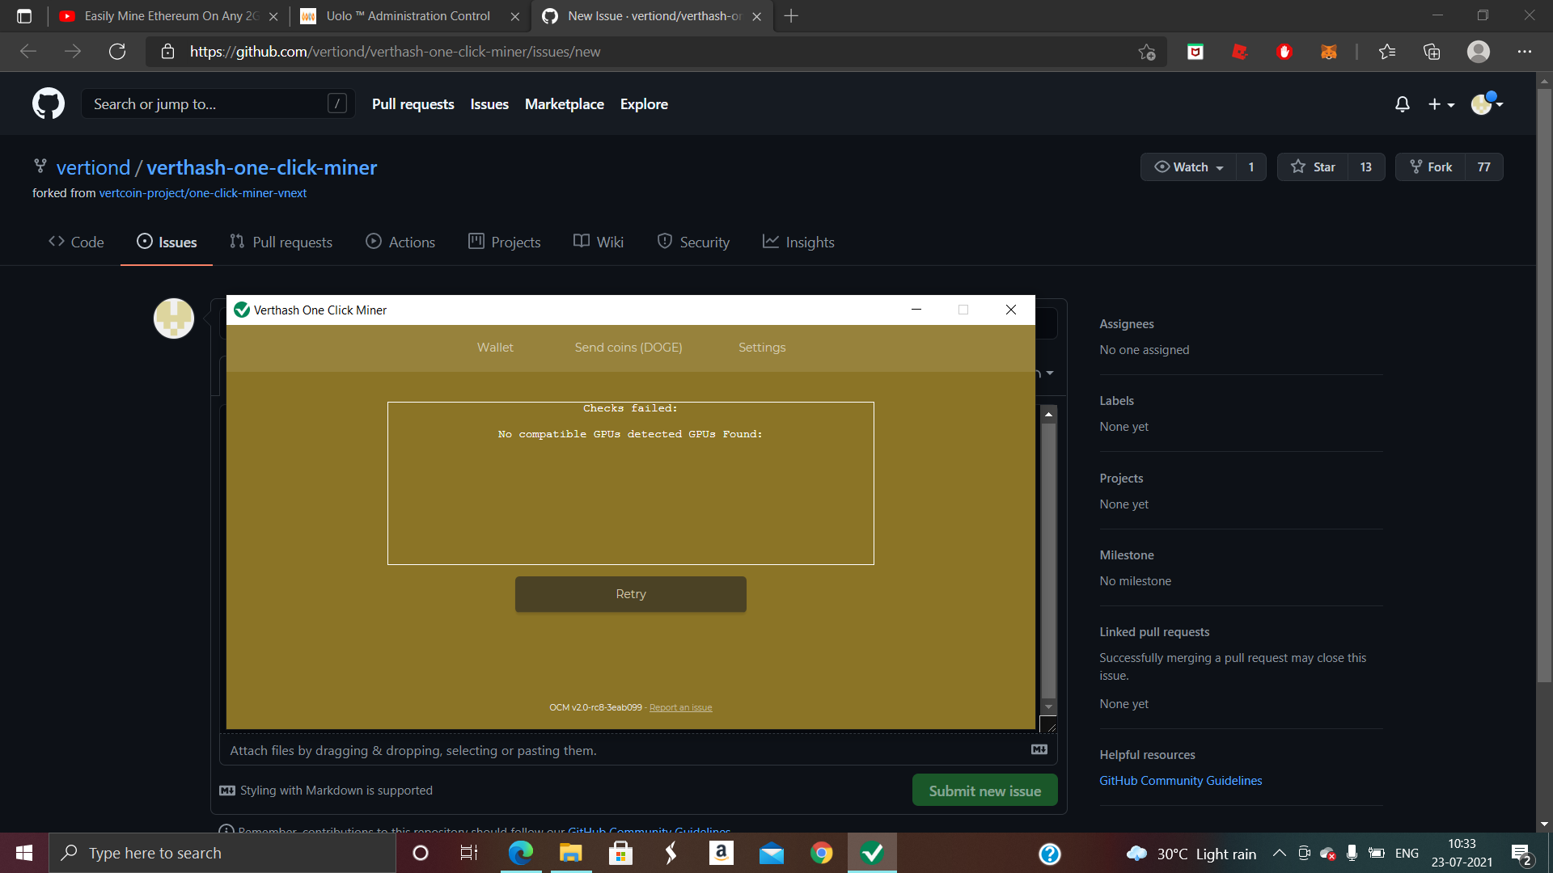Star the verthash-one-click-miner repository
Viewport: 1553px width, 873px height.
(1313, 167)
